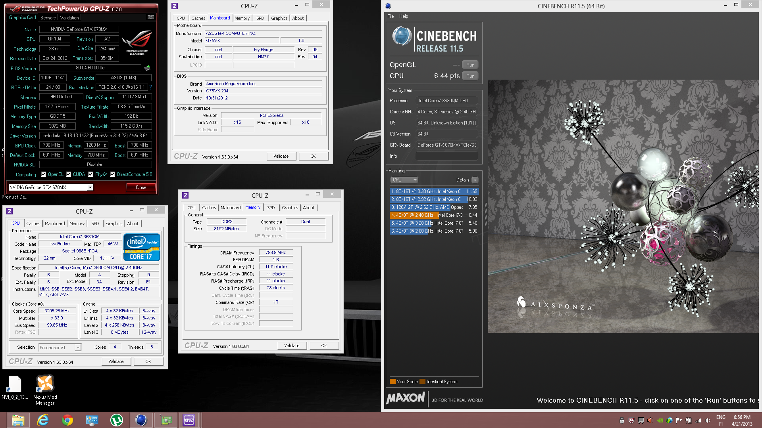Open File Explorer from the taskbar
Image resolution: width=762 pixels, height=428 pixels.
click(x=18, y=420)
